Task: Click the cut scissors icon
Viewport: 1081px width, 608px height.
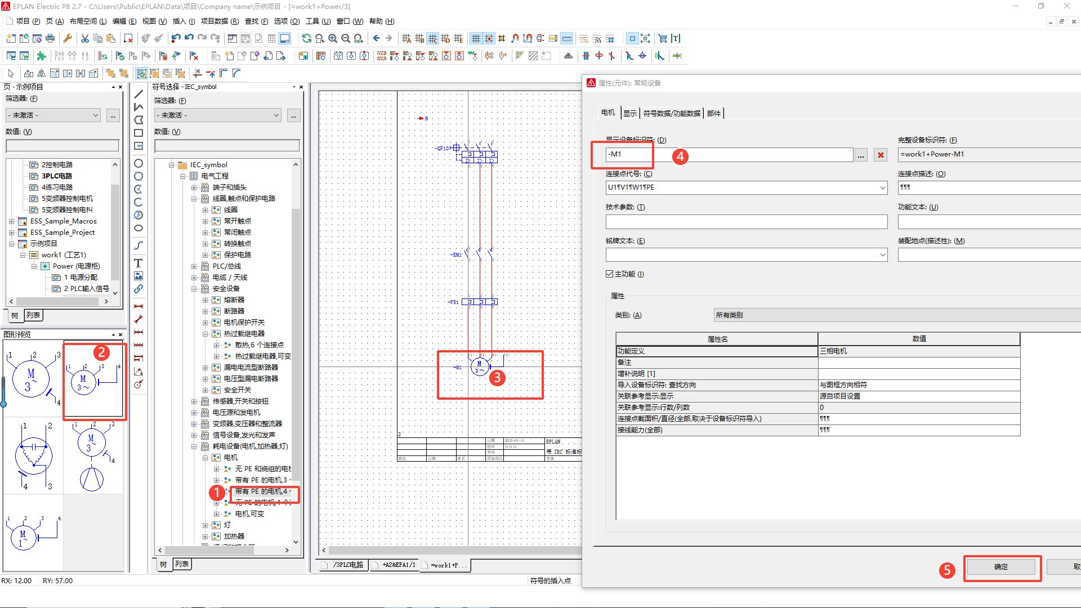Action: 84,38
